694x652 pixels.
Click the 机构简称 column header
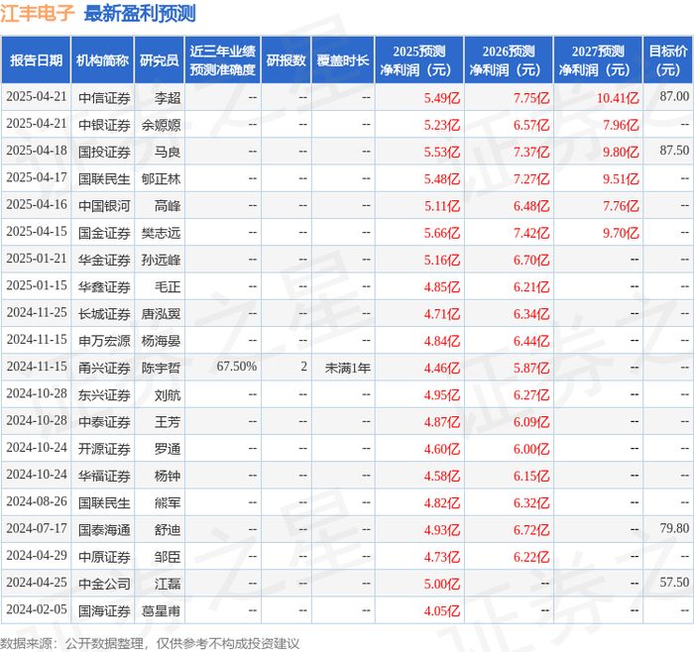[x=102, y=60]
